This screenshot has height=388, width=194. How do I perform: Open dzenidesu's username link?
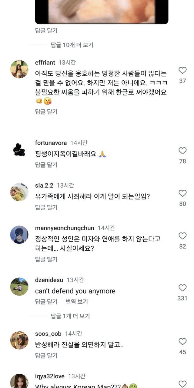coord(49,280)
